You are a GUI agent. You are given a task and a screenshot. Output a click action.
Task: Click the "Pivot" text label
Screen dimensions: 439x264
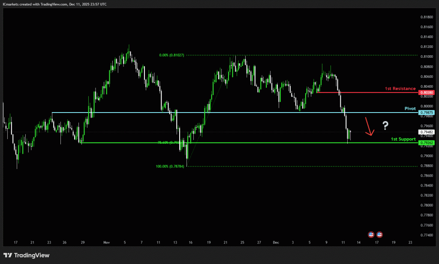[410, 109]
